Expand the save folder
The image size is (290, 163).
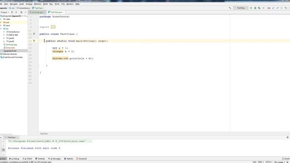1,25
